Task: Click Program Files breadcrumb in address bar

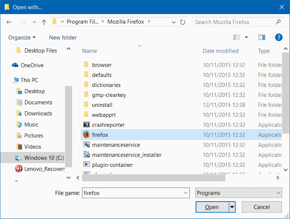Action: point(82,22)
